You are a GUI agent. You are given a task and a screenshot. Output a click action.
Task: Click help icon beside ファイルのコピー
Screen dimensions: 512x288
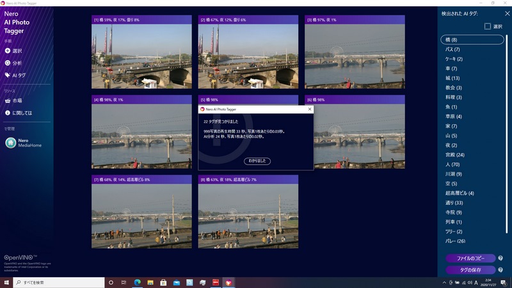500,258
